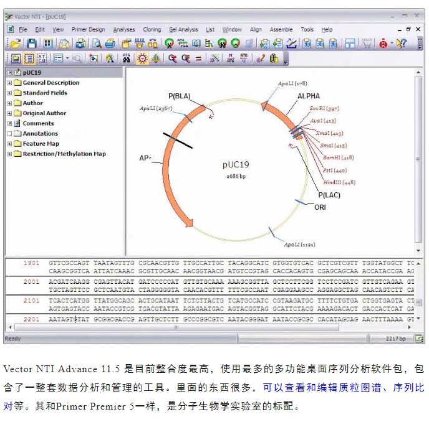The image size is (429, 422).
Task: Click the ATG over U reverse-translate icon
Action: tap(244, 58)
